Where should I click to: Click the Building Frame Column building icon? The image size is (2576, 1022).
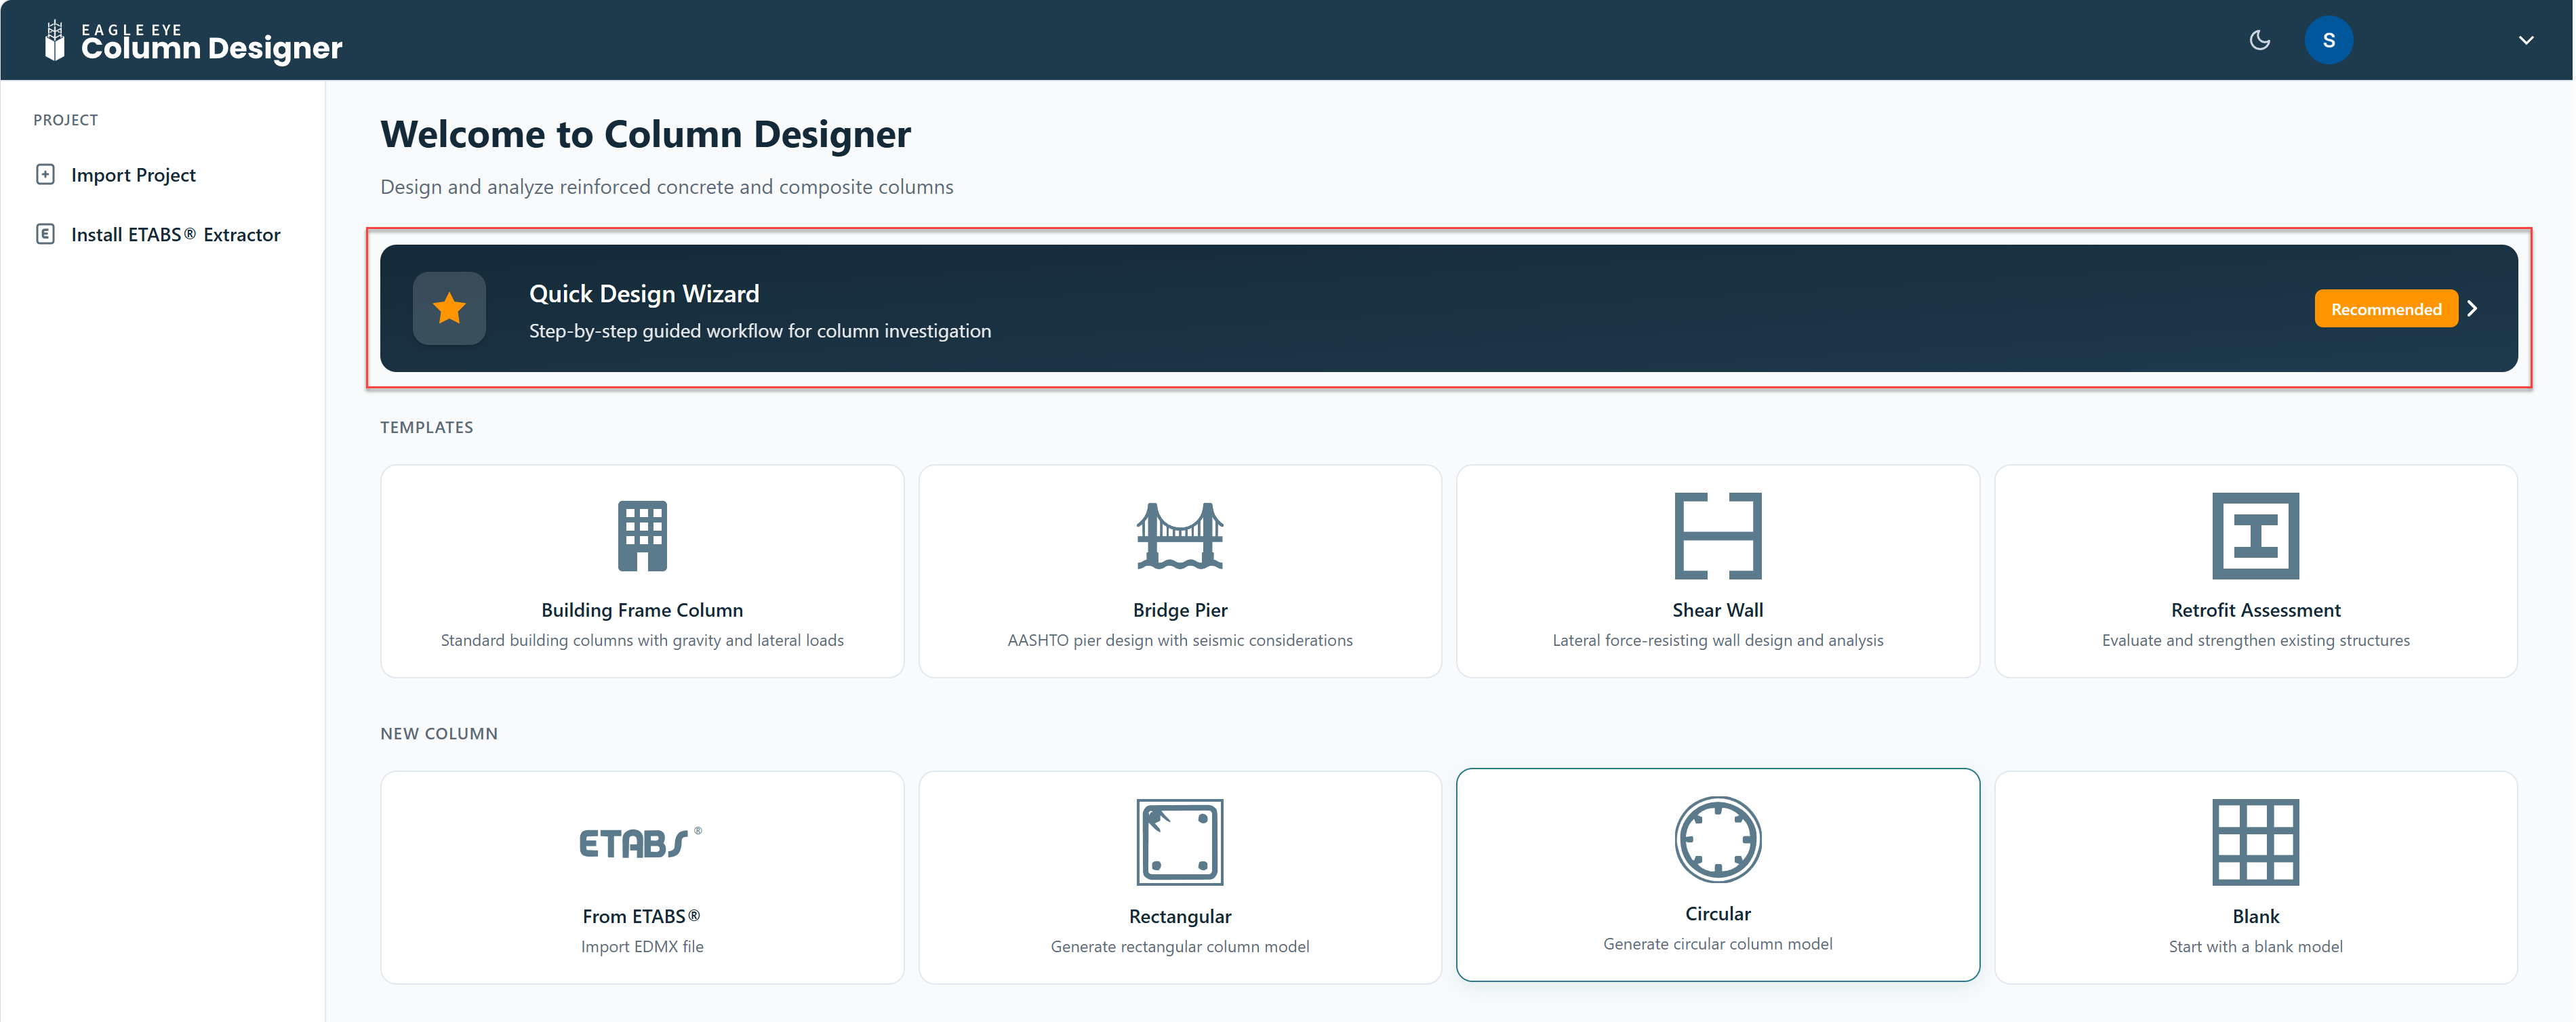coord(642,536)
